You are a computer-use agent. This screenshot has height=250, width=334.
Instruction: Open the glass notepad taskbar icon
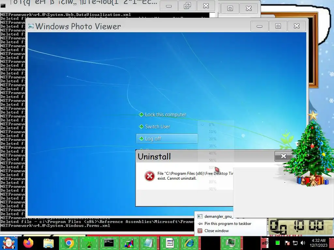148,243
